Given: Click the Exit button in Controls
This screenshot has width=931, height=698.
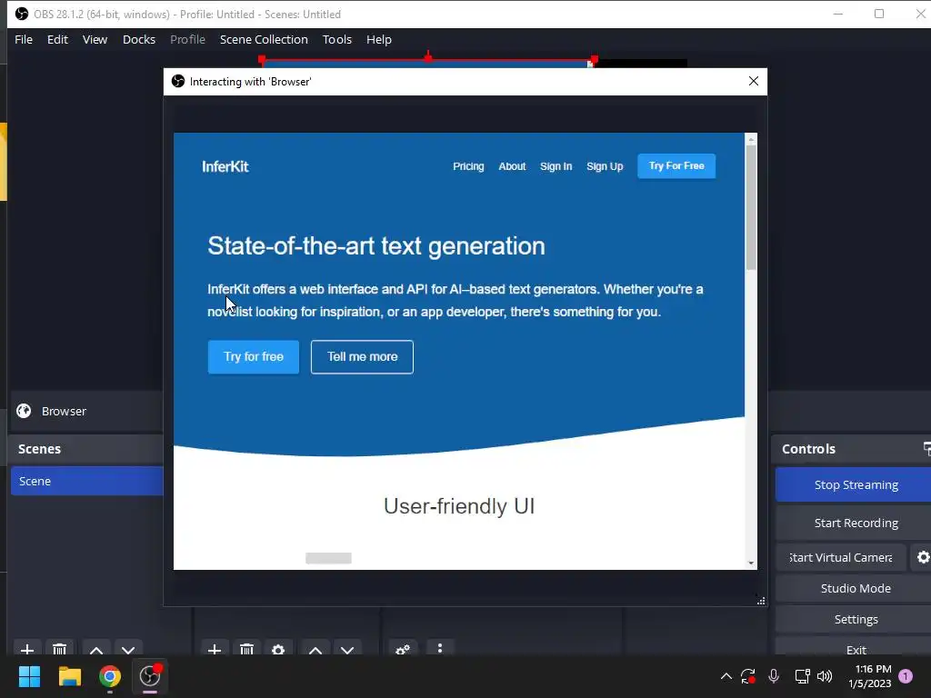Looking at the screenshot, I should (x=855, y=649).
